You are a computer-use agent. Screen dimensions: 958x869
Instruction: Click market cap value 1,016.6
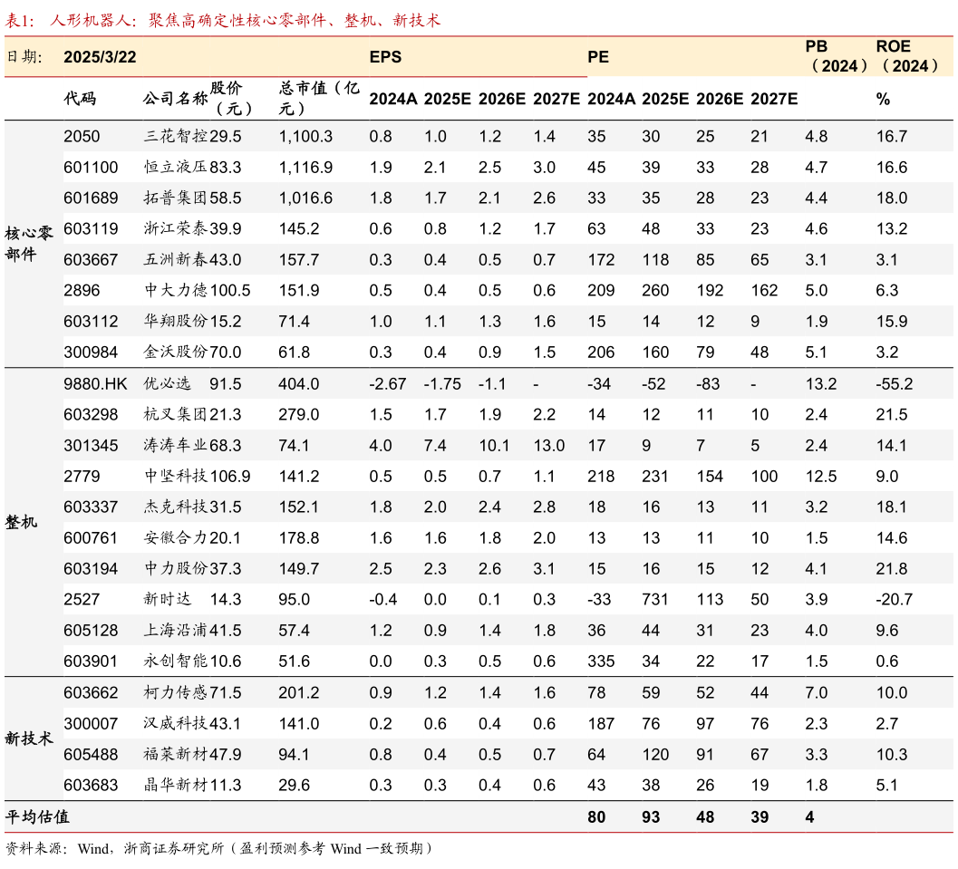coord(305,198)
